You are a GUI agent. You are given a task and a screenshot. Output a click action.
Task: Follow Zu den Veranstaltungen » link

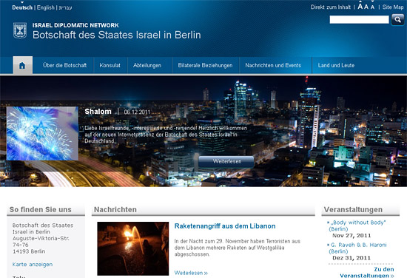pos(367,272)
